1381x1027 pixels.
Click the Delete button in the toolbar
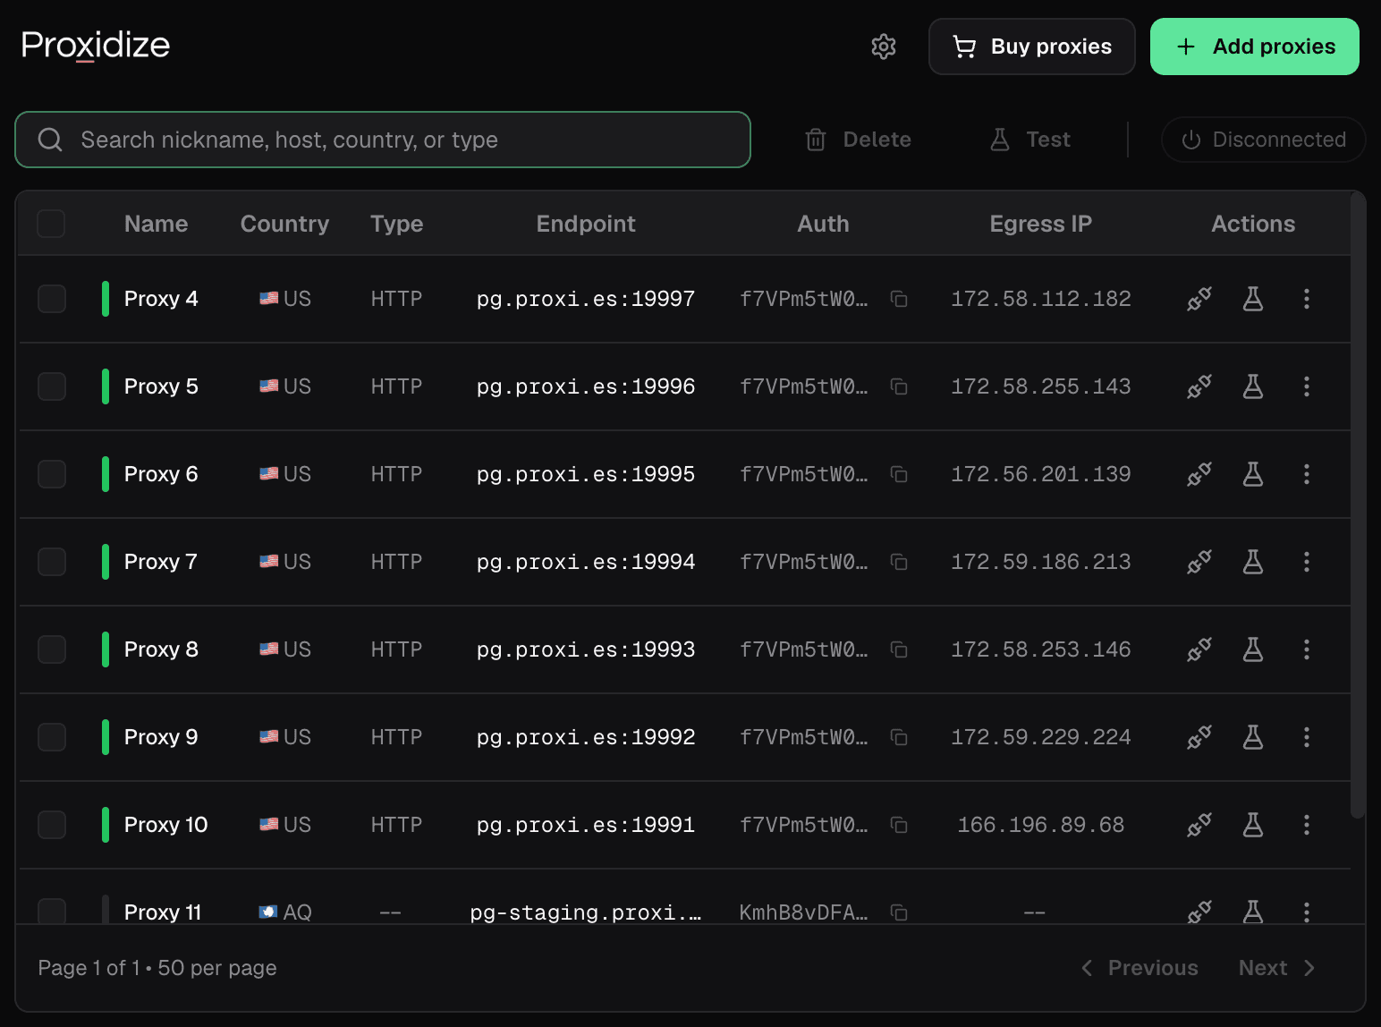[859, 140]
